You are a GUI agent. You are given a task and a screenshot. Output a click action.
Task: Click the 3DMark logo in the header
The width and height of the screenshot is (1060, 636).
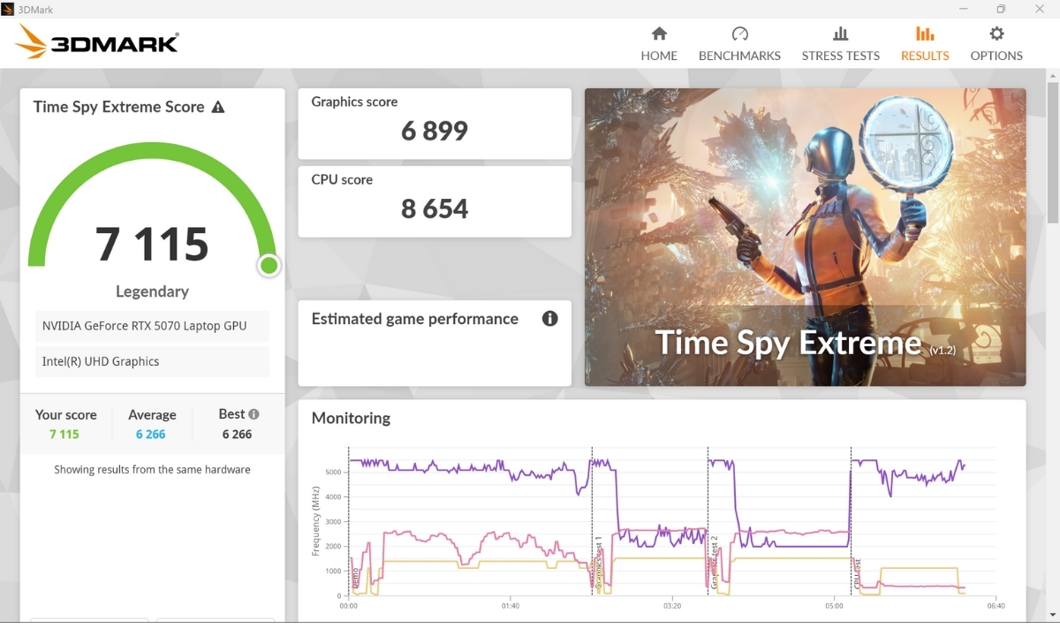(97, 42)
